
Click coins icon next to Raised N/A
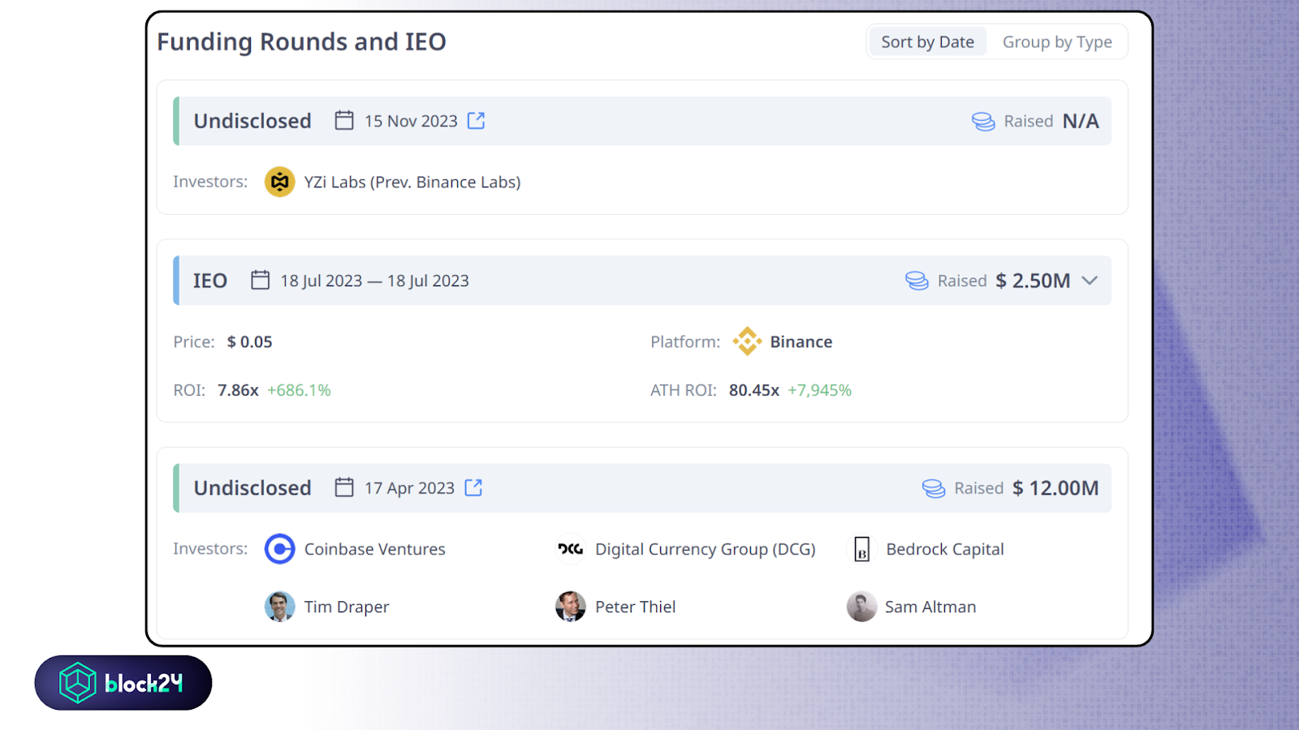pyautogui.click(x=983, y=122)
